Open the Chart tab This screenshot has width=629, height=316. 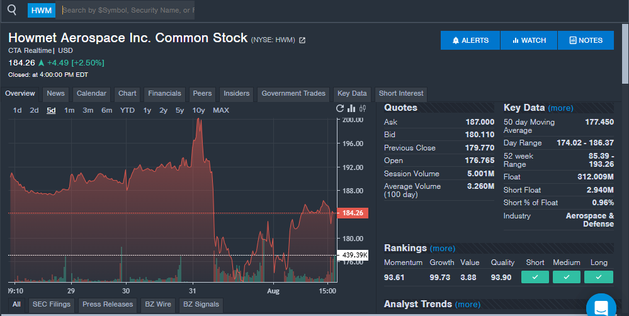tap(127, 93)
